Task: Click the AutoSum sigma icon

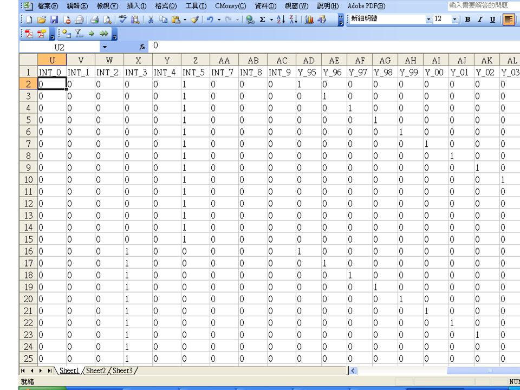Action: (x=262, y=20)
